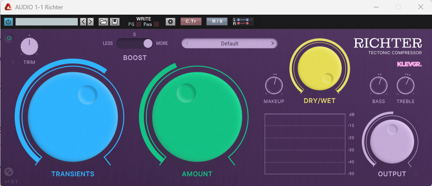Click the MORE label of boost
Screen dimensions: 432x186
tap(162, 43)
